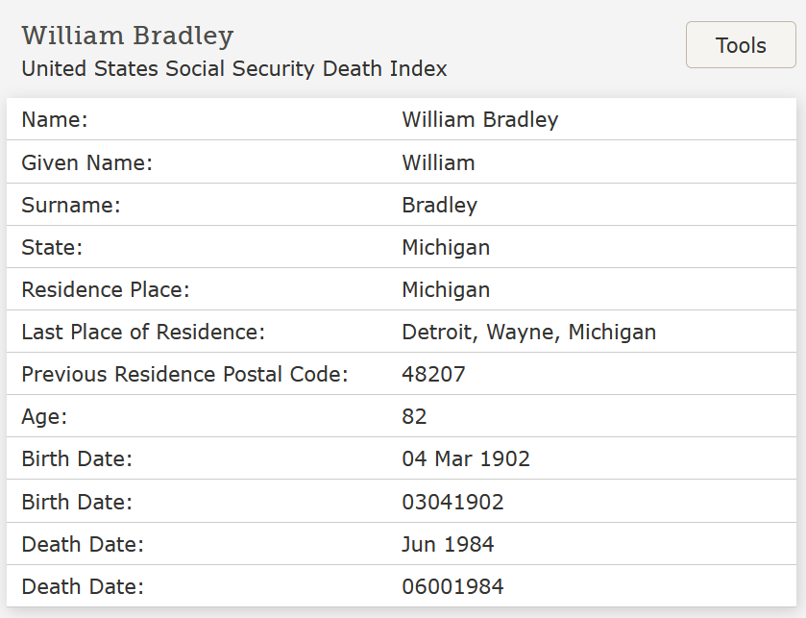
Task: Select the Surname field label
Action: pyautogui.click(x=71, y=205)
